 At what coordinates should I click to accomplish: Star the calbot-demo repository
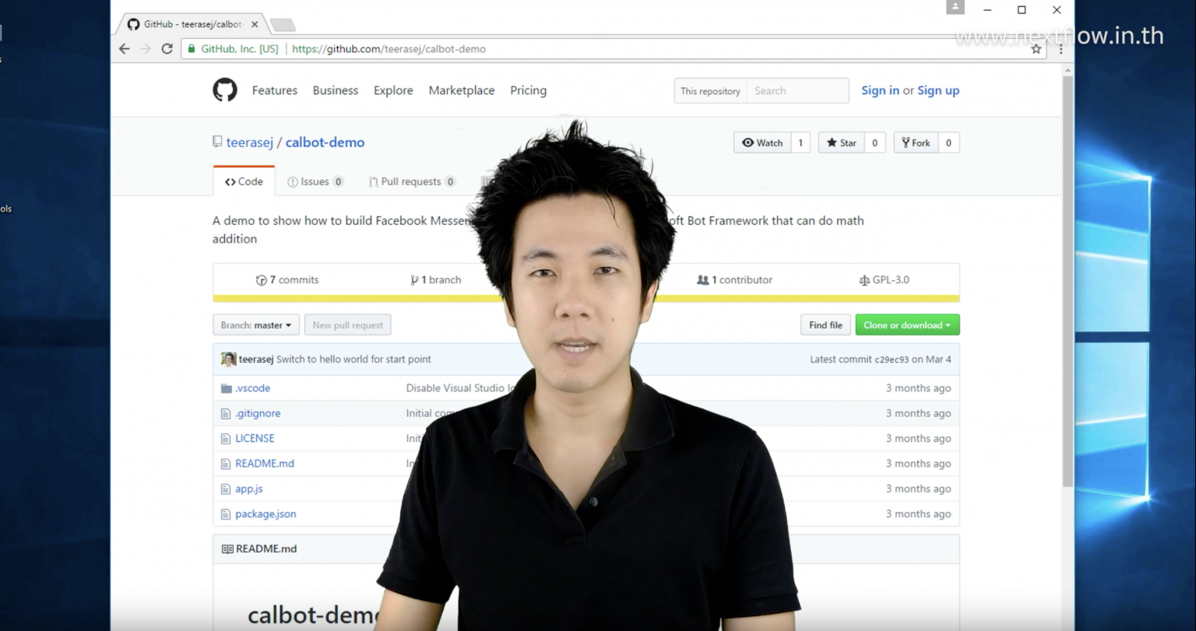pos(841,142)
